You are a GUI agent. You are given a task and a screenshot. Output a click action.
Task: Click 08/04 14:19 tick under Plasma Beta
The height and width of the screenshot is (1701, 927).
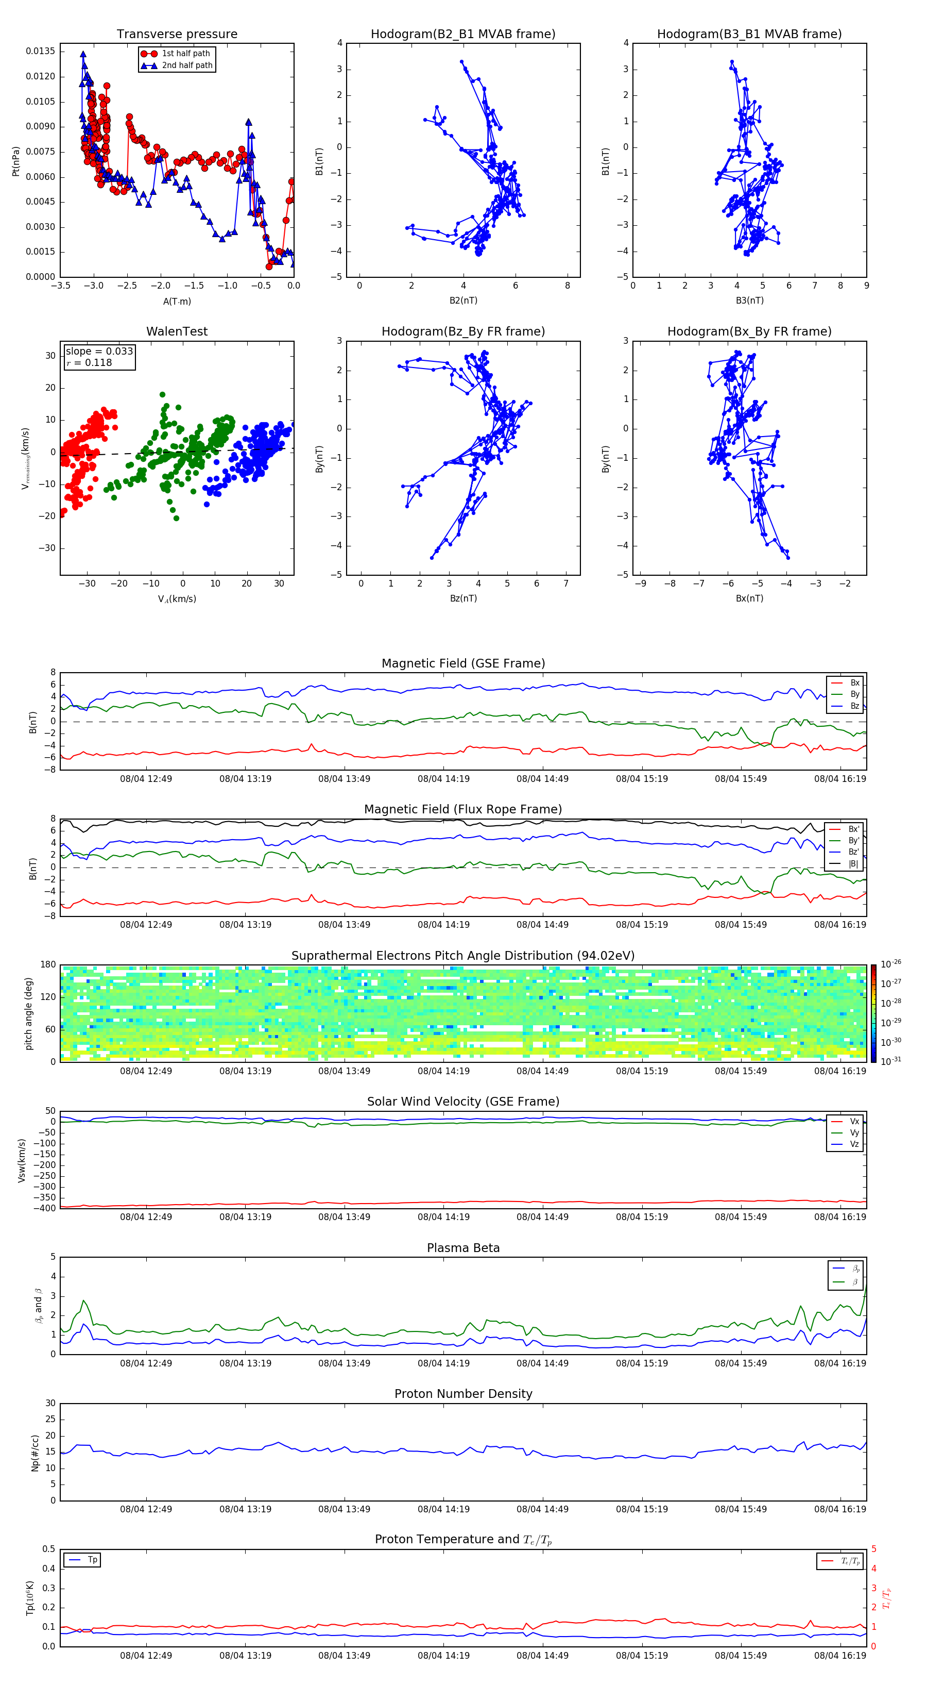[x=443, y=1363]
